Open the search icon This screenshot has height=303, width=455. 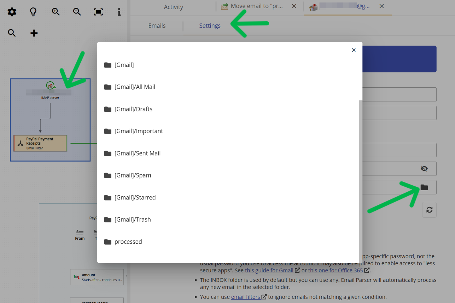(12, 33)
